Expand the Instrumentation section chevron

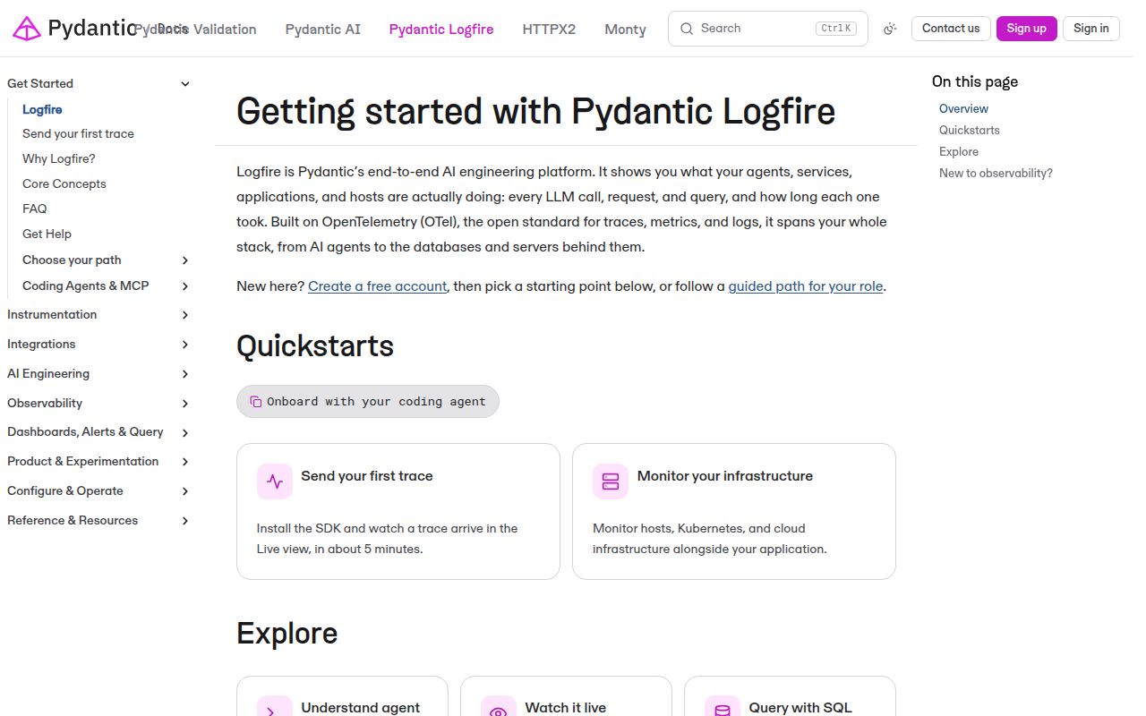[x=185, y=315]
